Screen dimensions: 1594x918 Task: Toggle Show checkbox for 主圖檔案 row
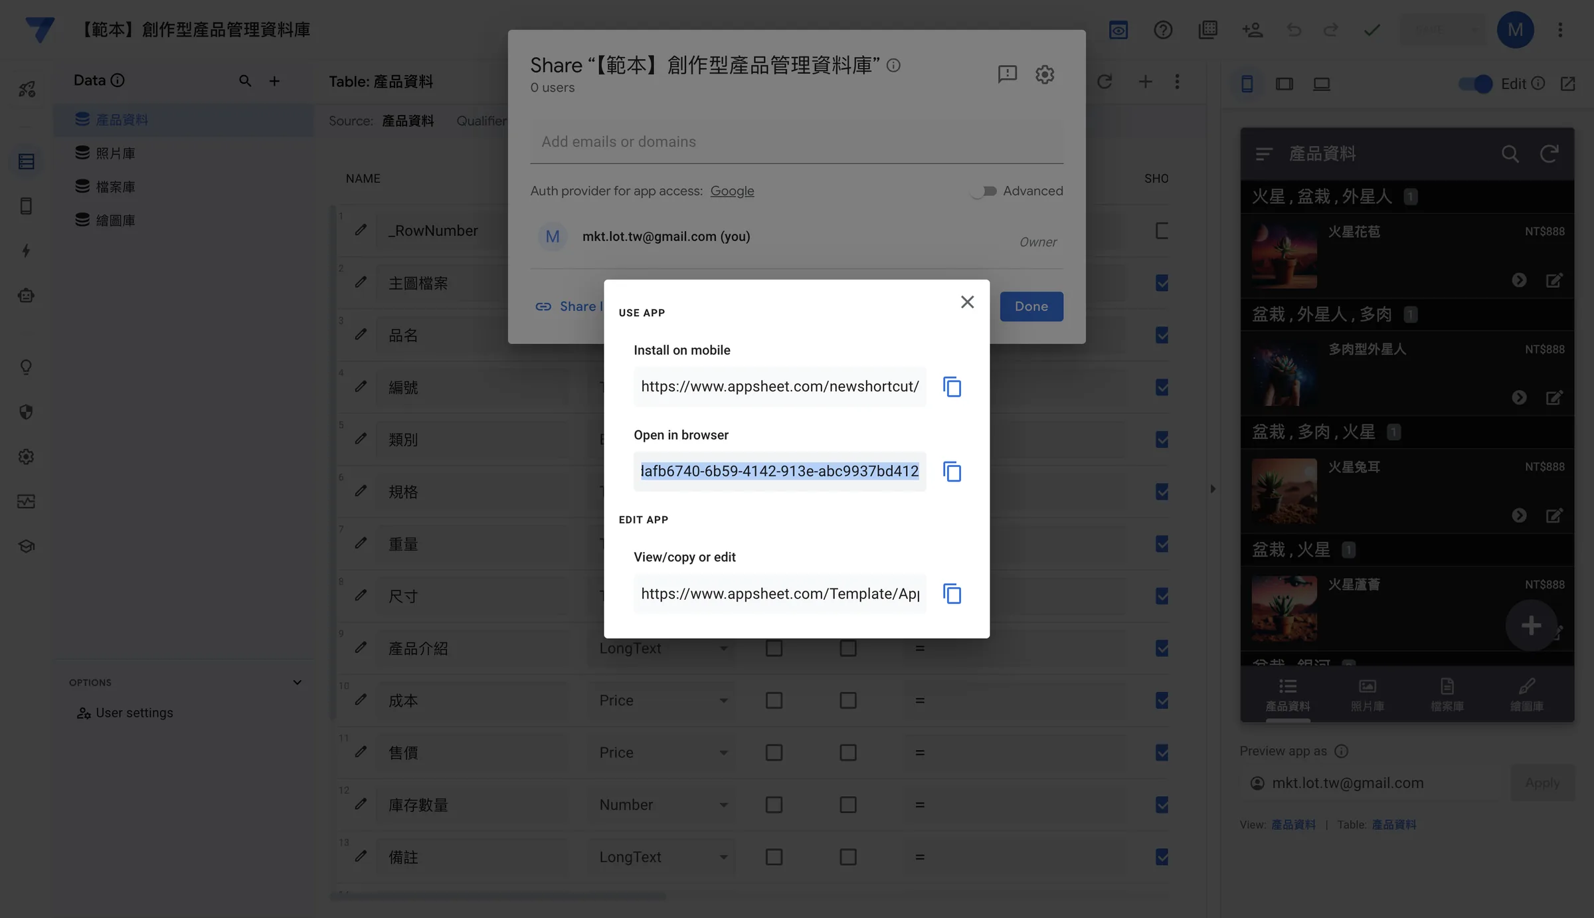click(x=1162, y=283)
